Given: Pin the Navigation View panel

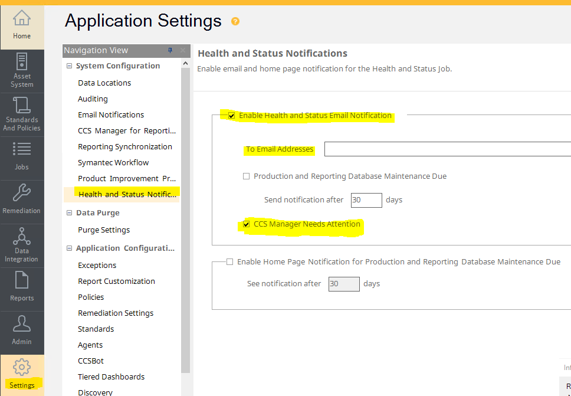Looking at the screenshot, I should pos(170,51).
